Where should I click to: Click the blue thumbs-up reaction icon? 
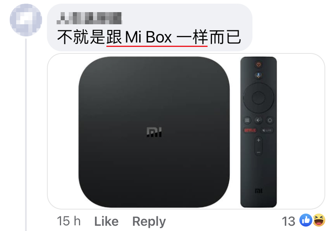(x=306, y=220)
